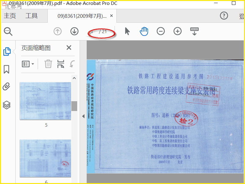245x184 pixels.
Task: Rotate page with the rotate icon
Action: point(72,64)
